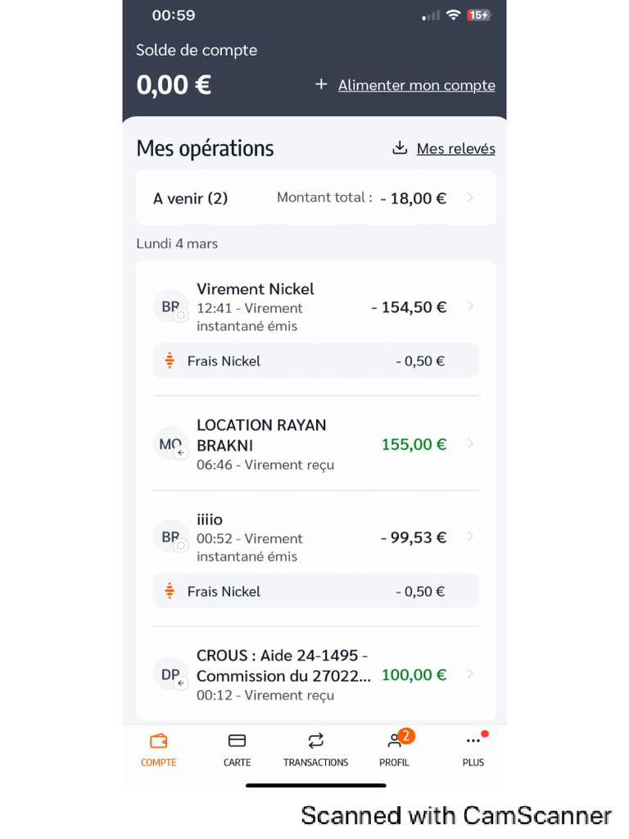Tap the DP avatar for the CROUS transfer

pos(170,675)
